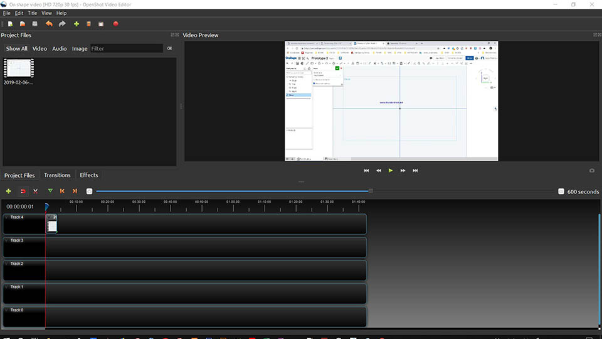
Task: Toggle the razor cut tool
Action: pos(35,191)
